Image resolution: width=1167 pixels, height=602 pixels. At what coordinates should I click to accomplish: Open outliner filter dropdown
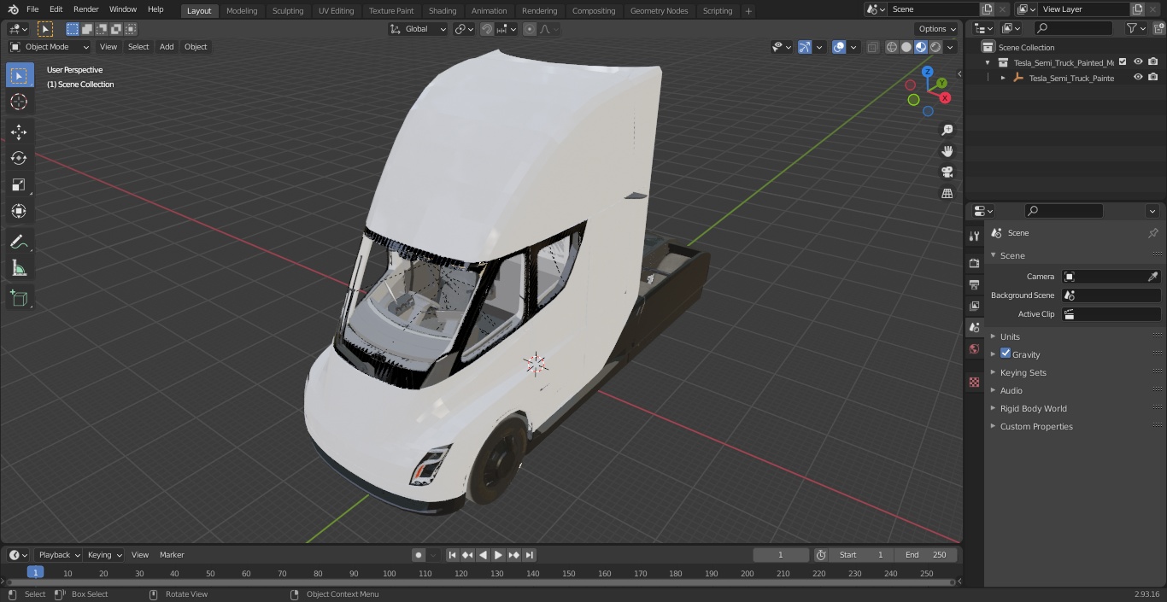point(1136,28)
